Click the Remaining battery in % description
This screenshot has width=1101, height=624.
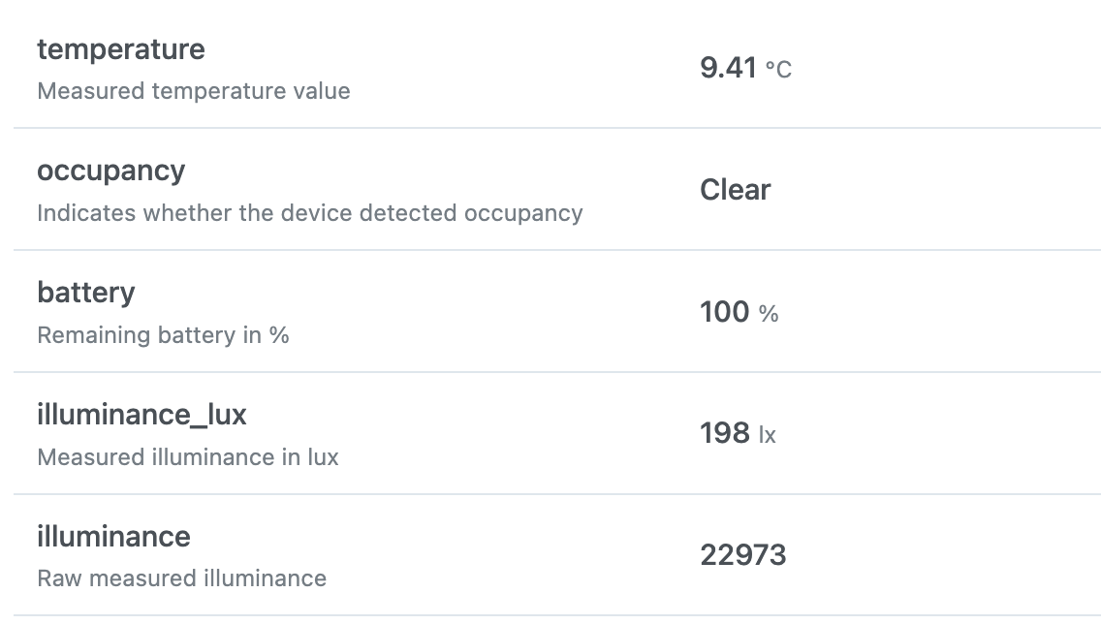pos(163,335)
